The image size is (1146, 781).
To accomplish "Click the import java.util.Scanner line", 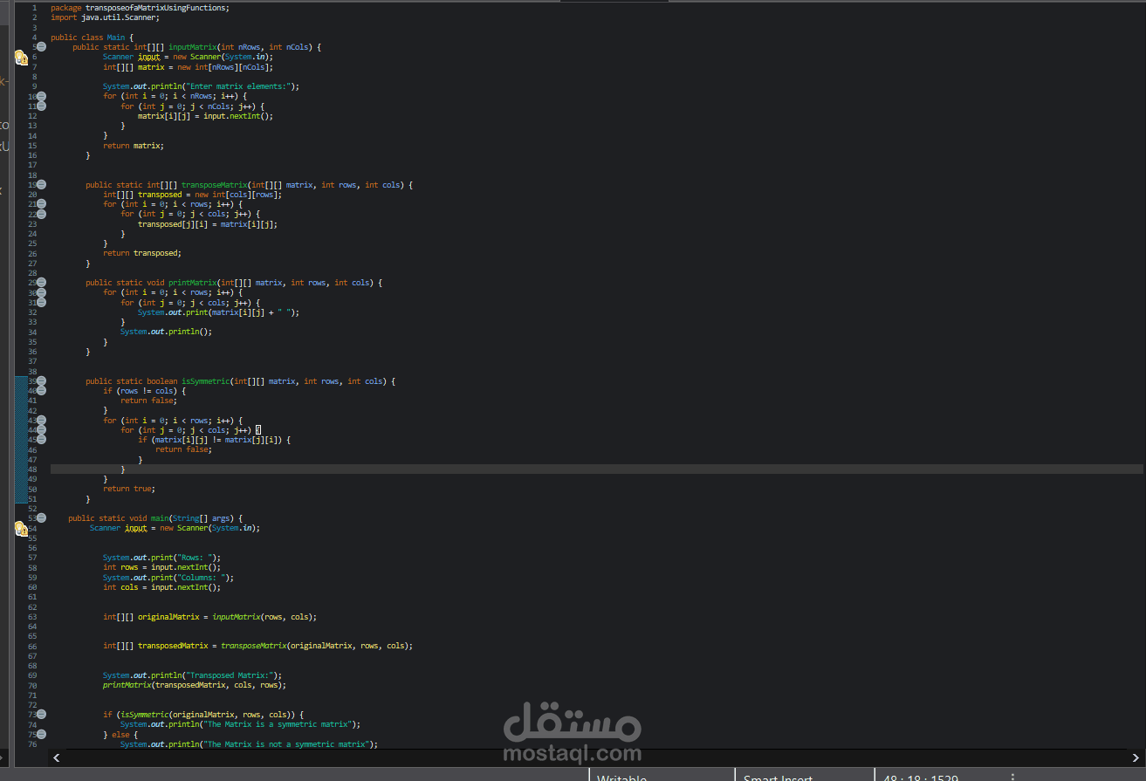I will click(105, 17).
